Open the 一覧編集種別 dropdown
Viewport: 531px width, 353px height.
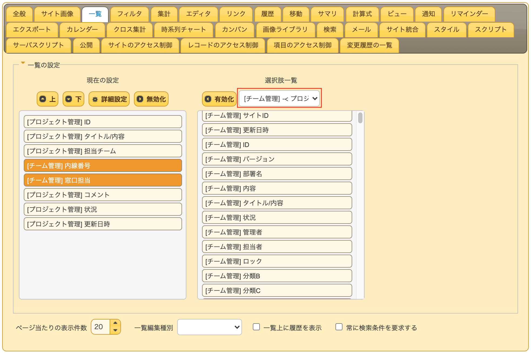210,327
